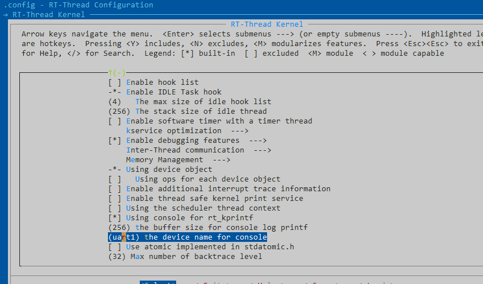Edit the buffer size for console log printf
This screenshot has height=284, width=483.
click(x=208, y=227)
